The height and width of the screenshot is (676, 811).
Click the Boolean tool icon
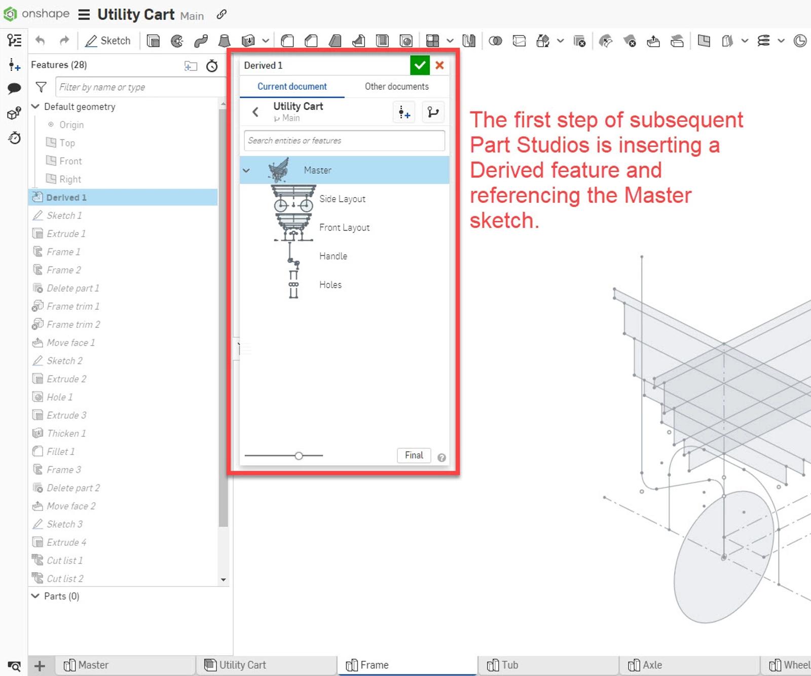pyautogui.click(x=495, y=41)
